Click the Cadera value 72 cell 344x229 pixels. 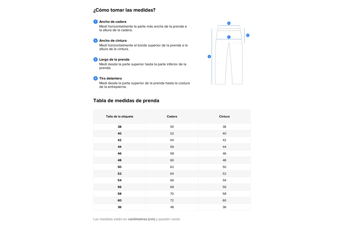172,201
